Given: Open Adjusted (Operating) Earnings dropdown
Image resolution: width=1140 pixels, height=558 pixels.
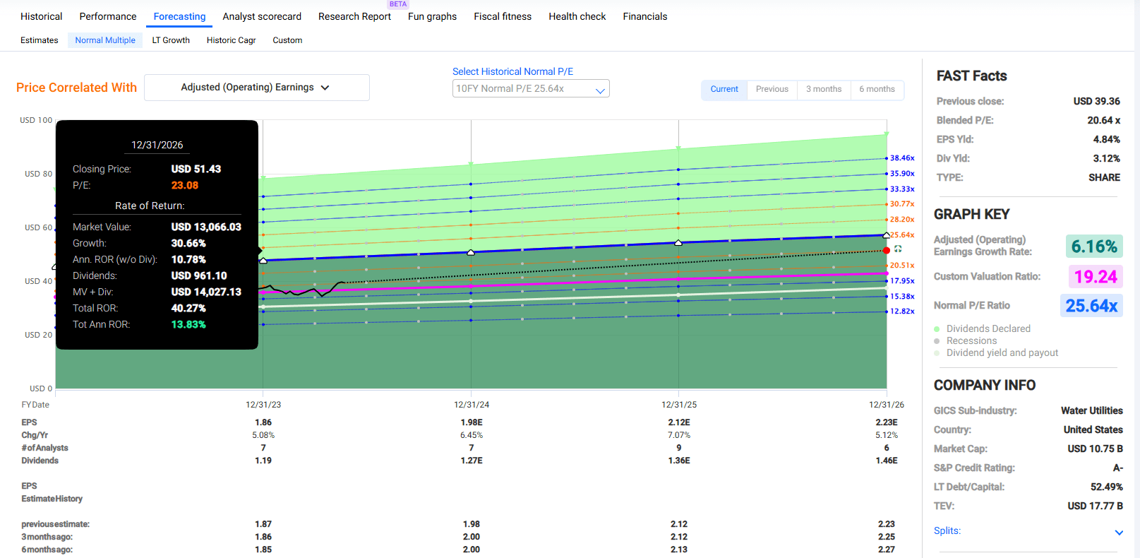Looking at the screenshot, I should [x=256, y=88].
